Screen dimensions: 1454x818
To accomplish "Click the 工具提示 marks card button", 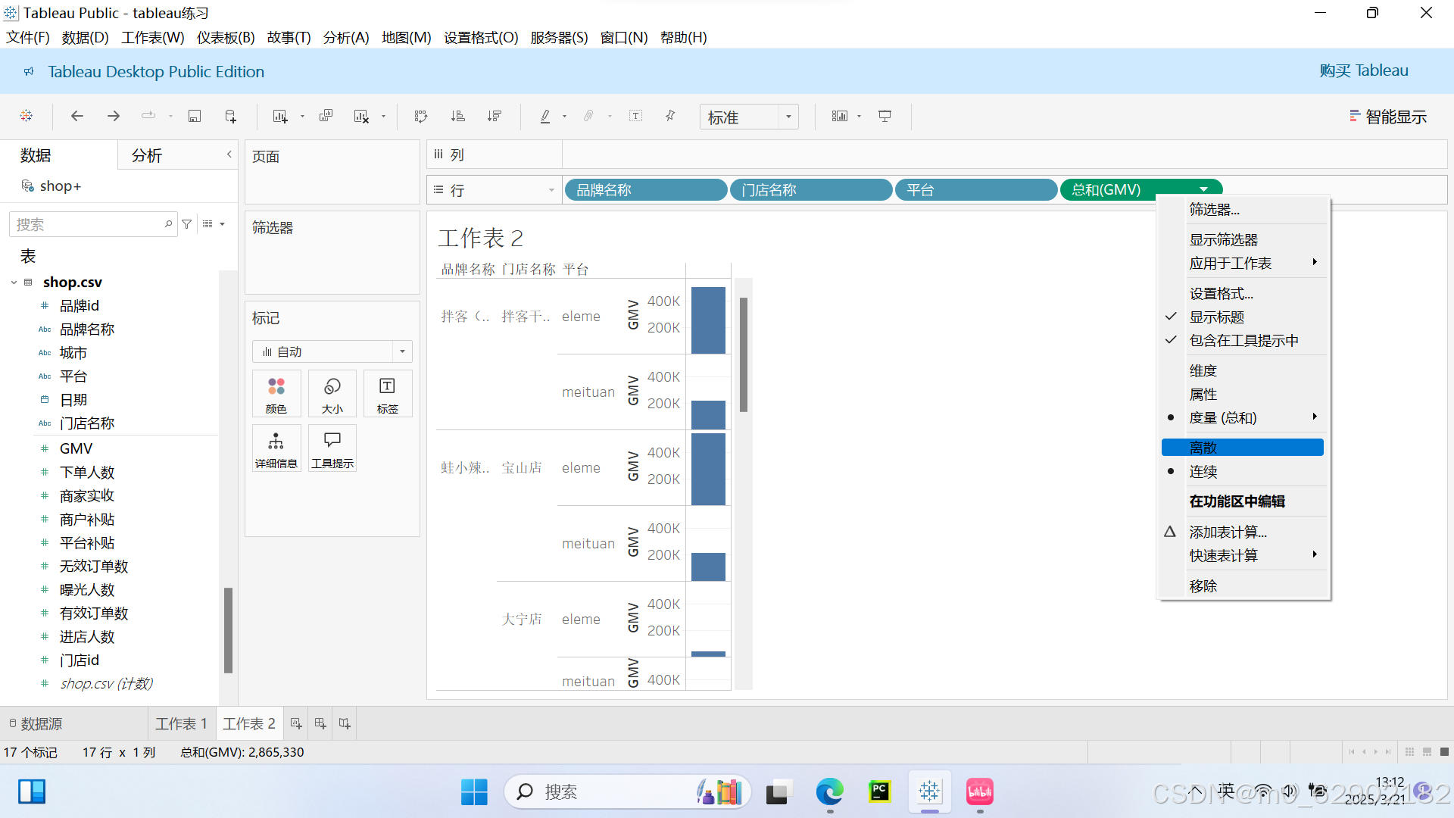I will click(332, 448).
